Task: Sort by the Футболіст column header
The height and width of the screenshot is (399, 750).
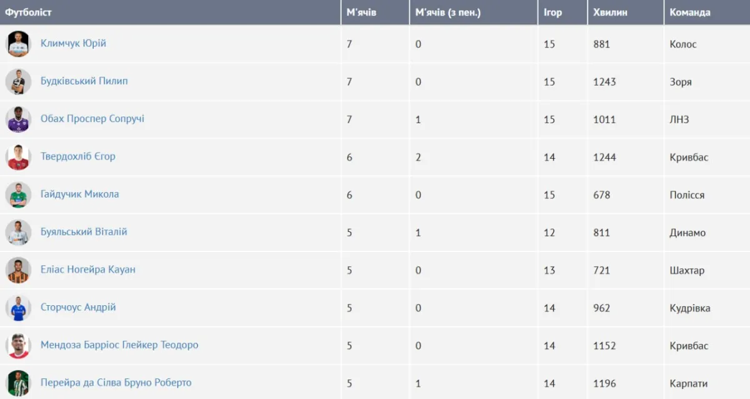Action: click(x=29, y=13)
